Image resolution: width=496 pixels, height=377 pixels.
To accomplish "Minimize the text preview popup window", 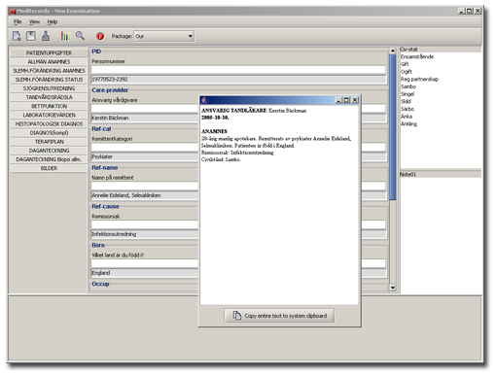I will [x=339, y=100].
